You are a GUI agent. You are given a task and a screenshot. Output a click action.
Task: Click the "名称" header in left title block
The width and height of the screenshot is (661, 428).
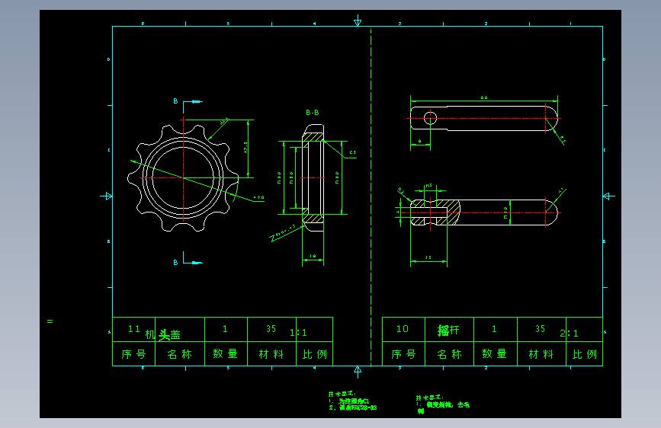tap(180, 354)
